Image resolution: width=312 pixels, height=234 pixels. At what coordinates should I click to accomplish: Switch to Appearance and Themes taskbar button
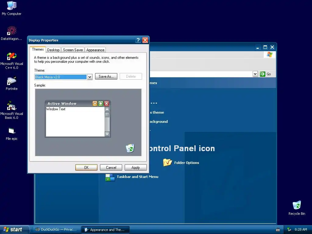click(105, 230)
